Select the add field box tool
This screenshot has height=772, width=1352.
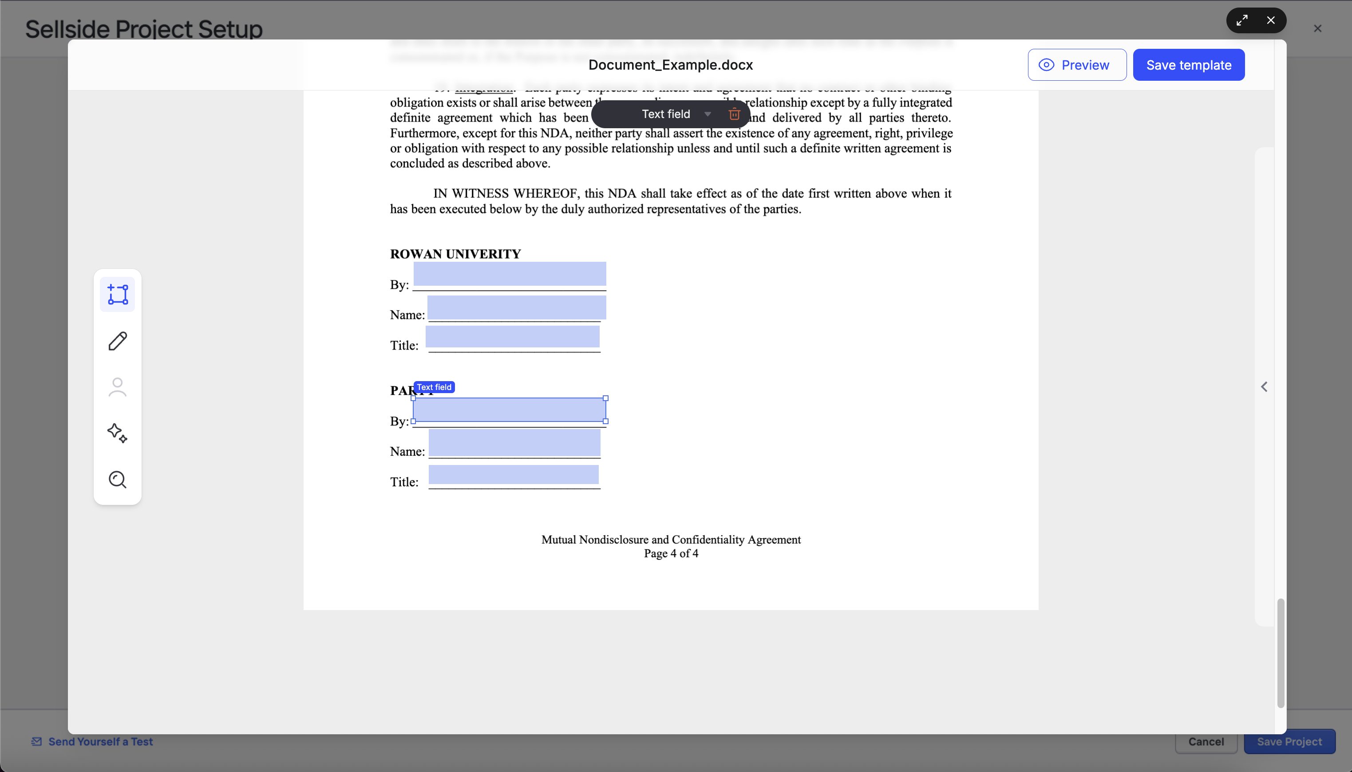[x=117, y=294]
